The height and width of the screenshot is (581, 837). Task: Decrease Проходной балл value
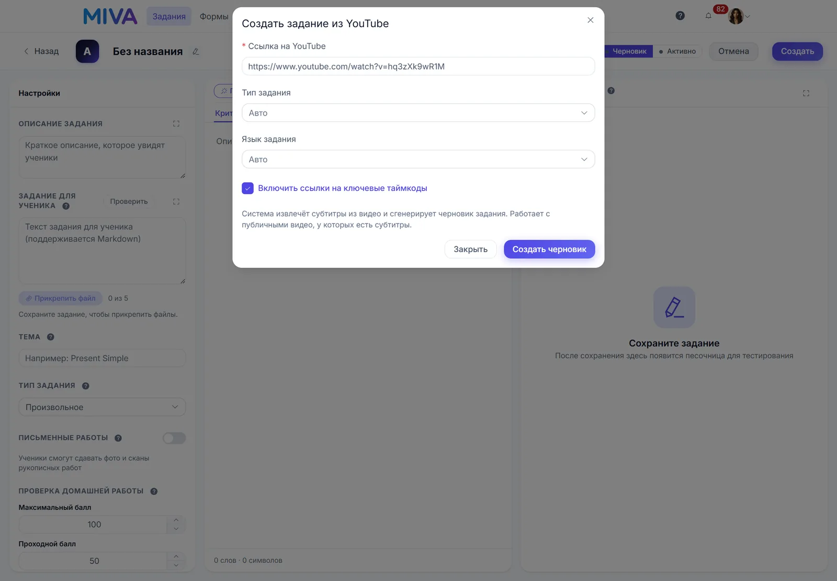[176, 565]
